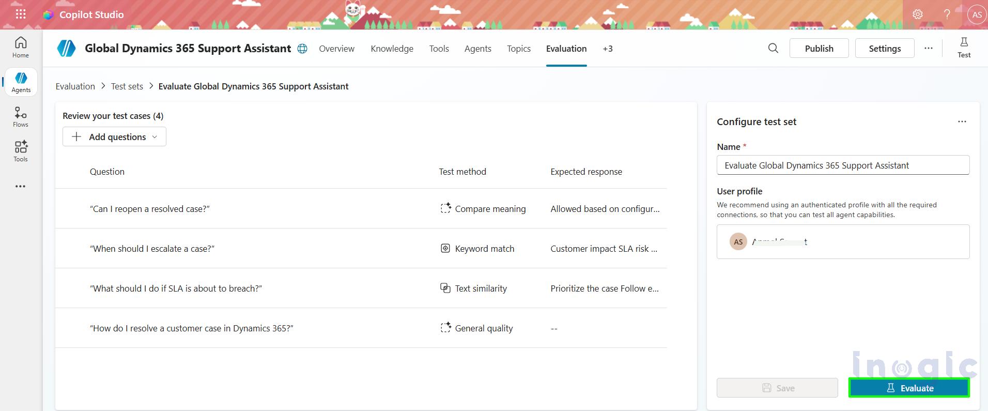Show more sidebar items via ellipsis
The height and width of the screenshot is (411, 988).
21,186
